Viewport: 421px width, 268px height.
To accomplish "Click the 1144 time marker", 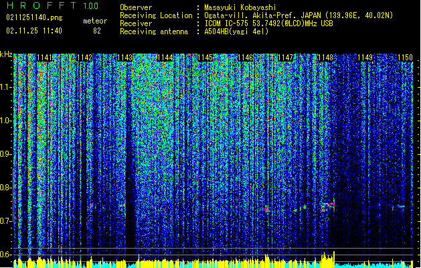I will click(165, 58).
